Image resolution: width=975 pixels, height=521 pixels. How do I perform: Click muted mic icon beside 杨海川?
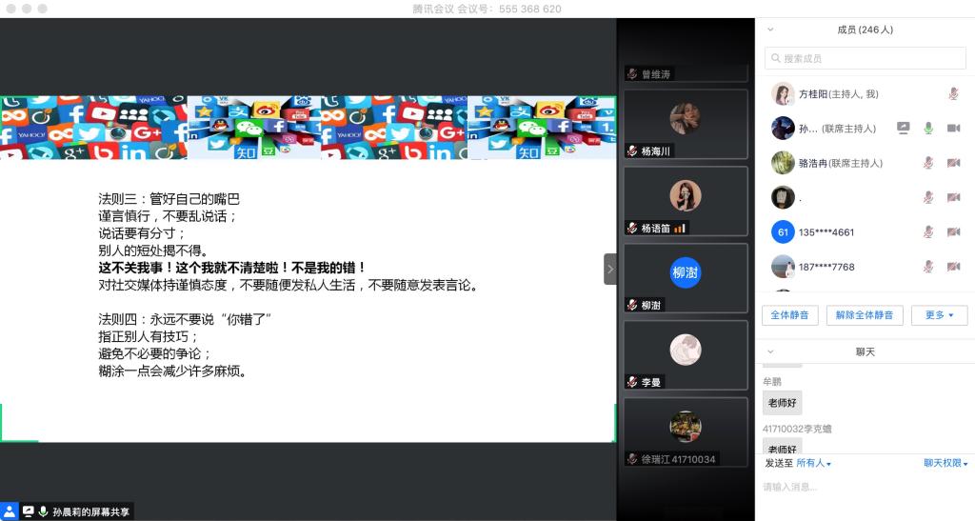click(632, 150)
